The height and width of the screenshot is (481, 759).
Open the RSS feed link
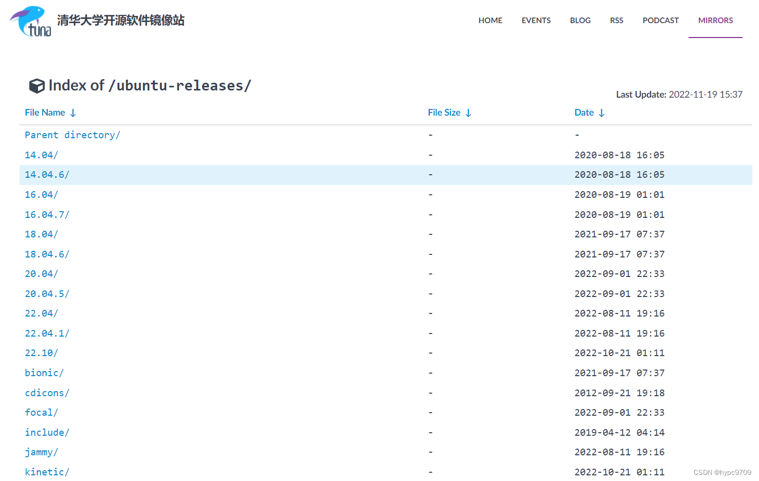coord(617,21)
